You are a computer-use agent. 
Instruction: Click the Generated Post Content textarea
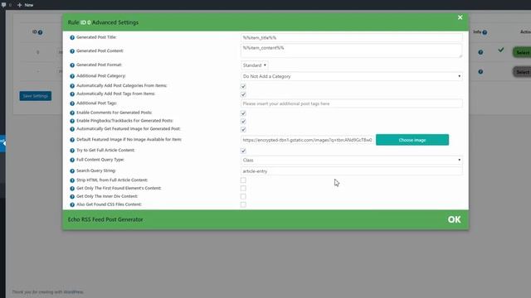pos(352,50)
